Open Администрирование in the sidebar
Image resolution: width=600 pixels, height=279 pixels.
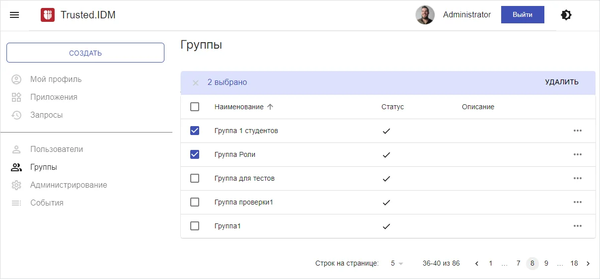(68, 185)
